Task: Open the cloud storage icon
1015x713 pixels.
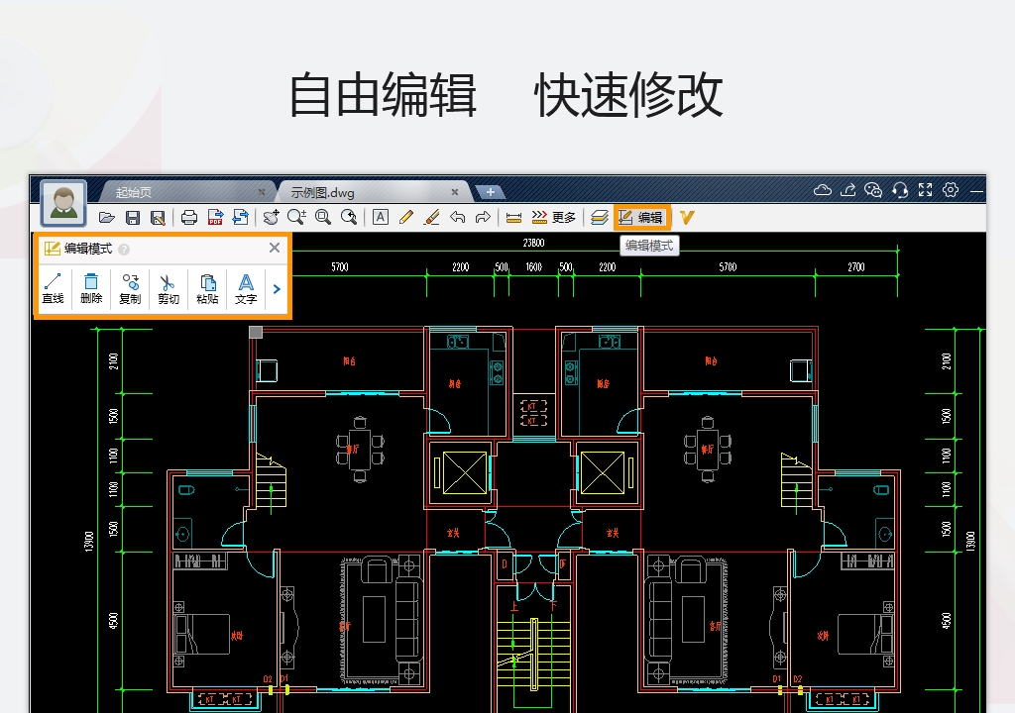Action: [824, 189]
